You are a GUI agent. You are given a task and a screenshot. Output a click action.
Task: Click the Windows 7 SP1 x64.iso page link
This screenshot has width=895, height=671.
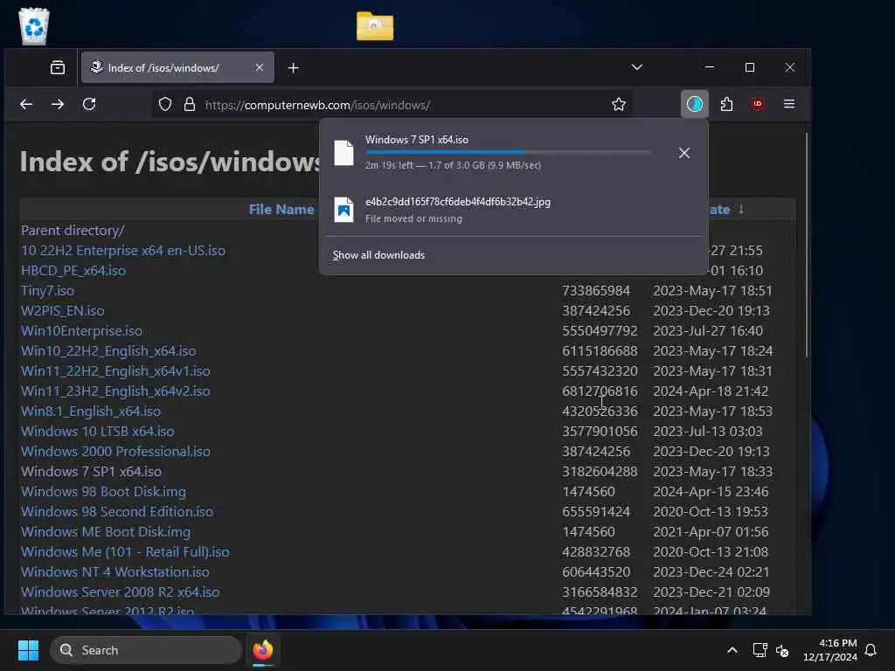point(91,471)
